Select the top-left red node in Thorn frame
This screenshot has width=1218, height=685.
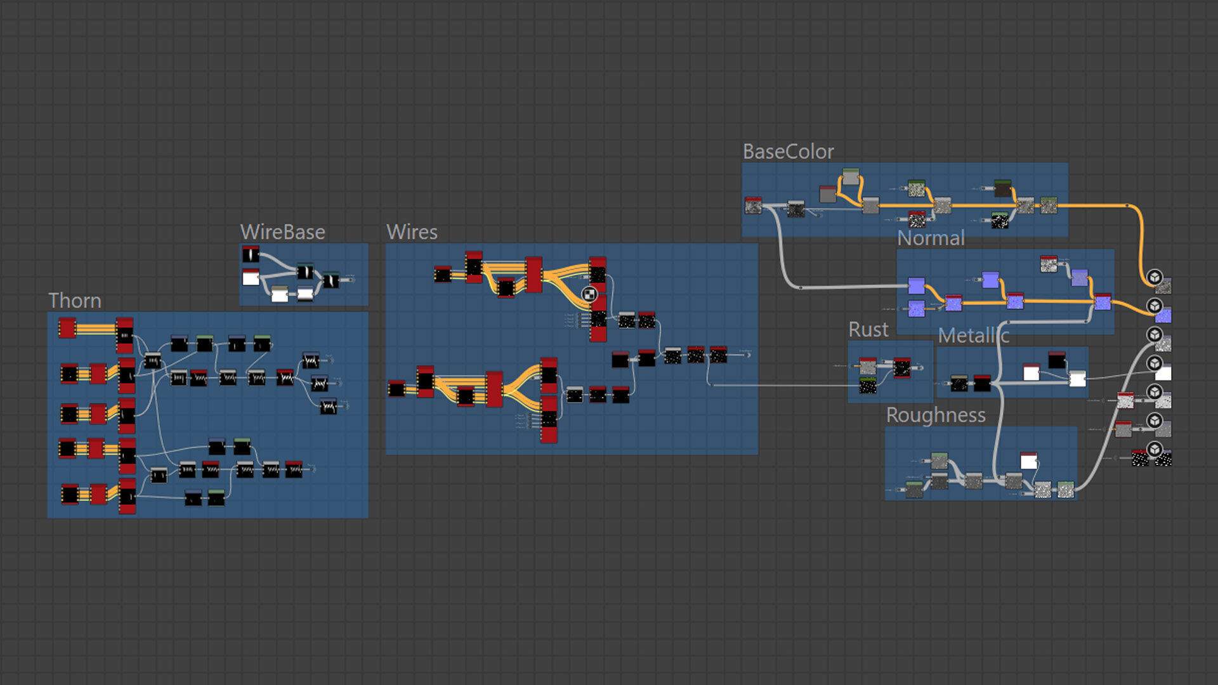67,328
